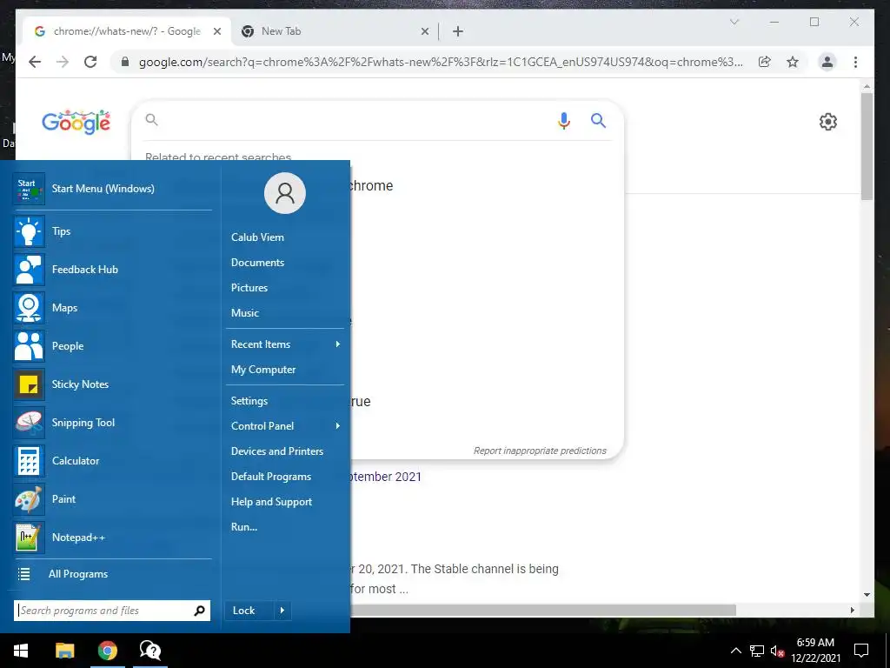The width and height of the screenshot is (890, 668).
Task: Open Devices and Printers
Action: coord(277,451)
